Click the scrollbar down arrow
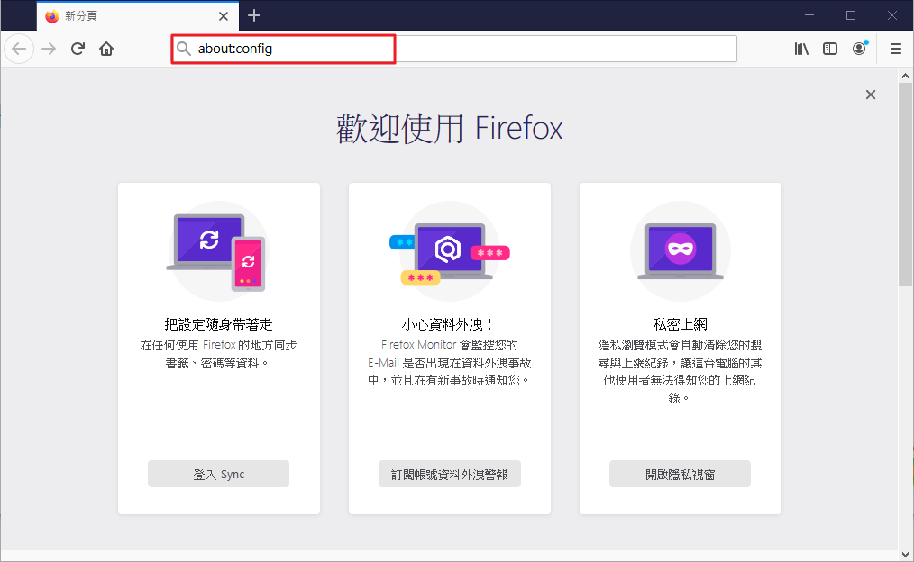This screenshot has width=914, height=562. click(905, 555)
